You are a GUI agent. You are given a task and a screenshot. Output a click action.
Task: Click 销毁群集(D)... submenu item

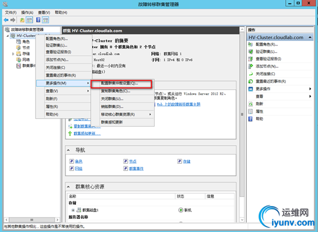pyautogui.click(x=122, y=107)
